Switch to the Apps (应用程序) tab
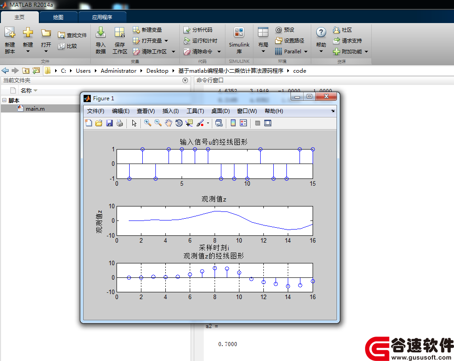The height and width of the screenshot is (361, 454). 102,17
